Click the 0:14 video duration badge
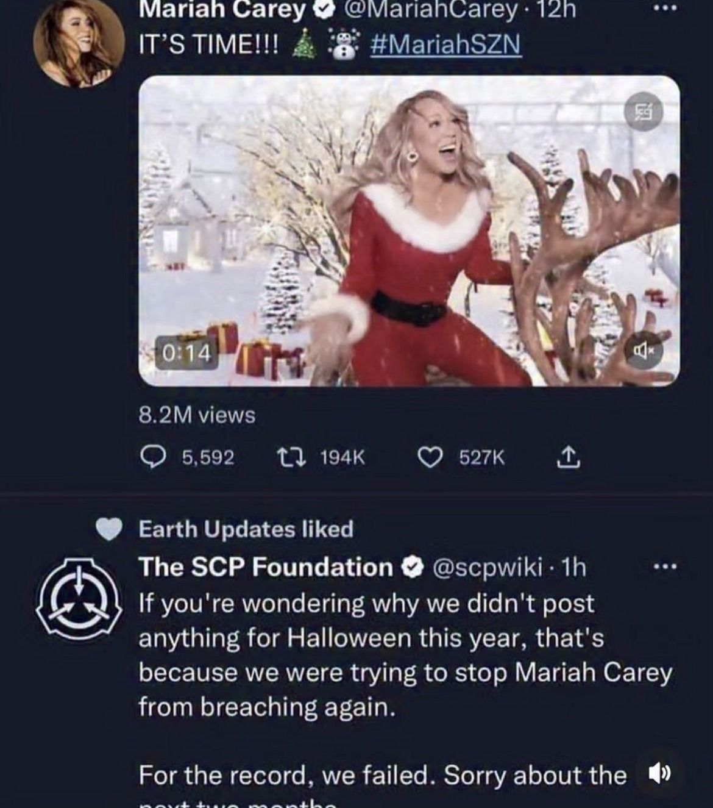 click(x=186, y=353)
